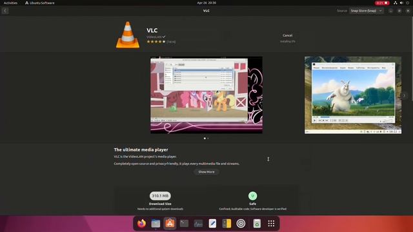Open the power menu icon in top bar

click(x=407, y=3)
